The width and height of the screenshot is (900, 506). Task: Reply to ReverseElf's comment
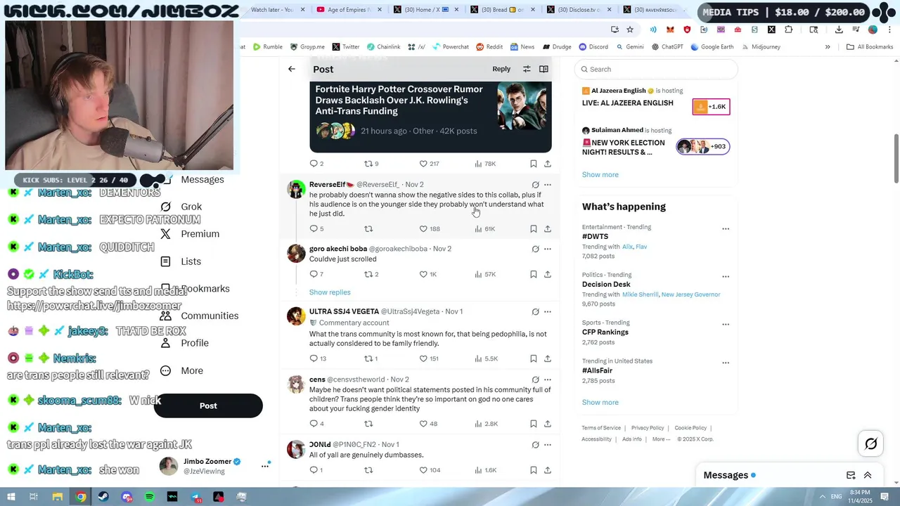click(316, 229)
